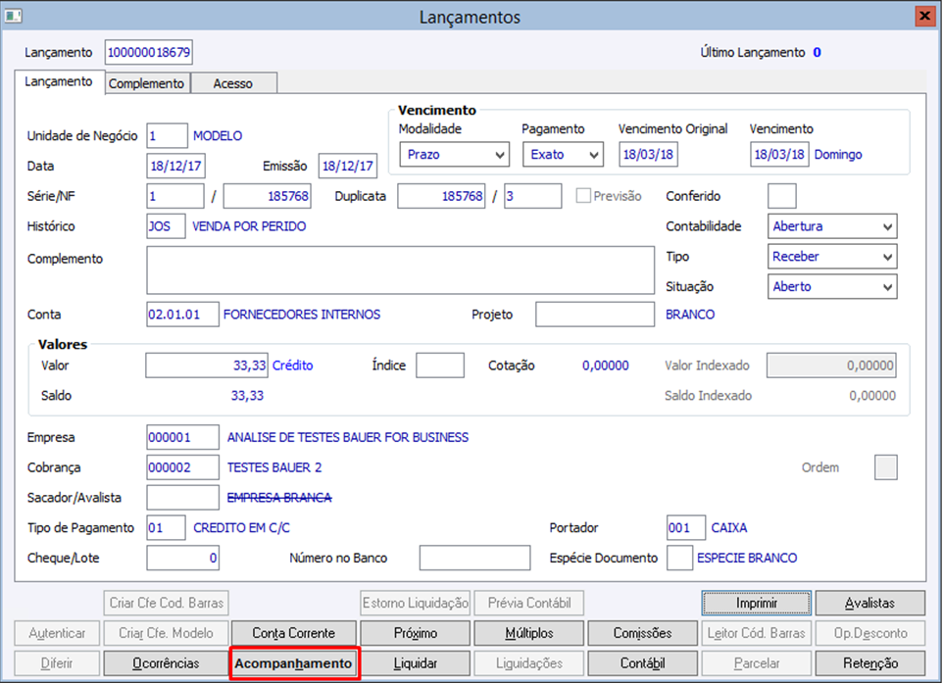Viewport: 943px width, 684px height.
Task: Click the text TESTES BAUER 2
Action: click(x=274, y=467)
